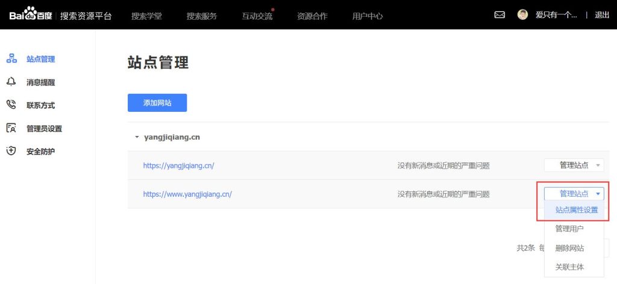
Task: Select 消息提醒 in the sidebar
Action: (x=40, y=82)
